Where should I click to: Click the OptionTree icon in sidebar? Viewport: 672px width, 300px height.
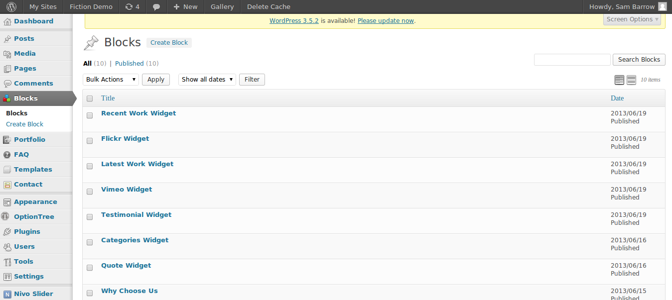[x=5, y=217]
